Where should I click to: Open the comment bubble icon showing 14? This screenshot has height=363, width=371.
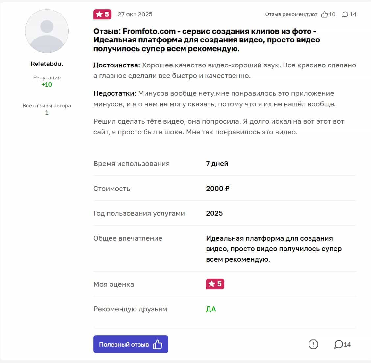coord(339,344)
